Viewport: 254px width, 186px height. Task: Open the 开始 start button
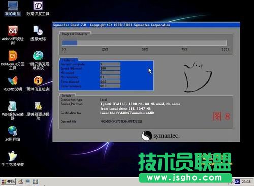pos(8,182)
